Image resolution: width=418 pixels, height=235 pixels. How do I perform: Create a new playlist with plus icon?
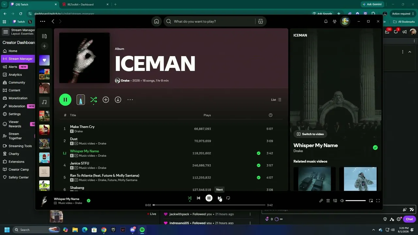tap(44, 46)
